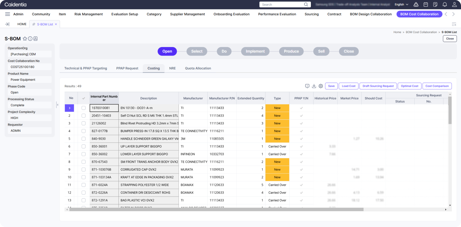Click the table's horizontal scrollbar

click(216, 209)
